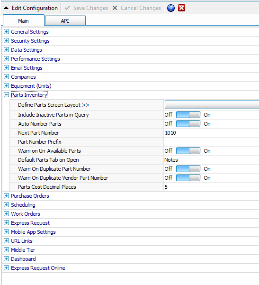Click Default Parts Tab on Open value Notes
The width and height of the screenshot is (259, 285).
(171, 160)
